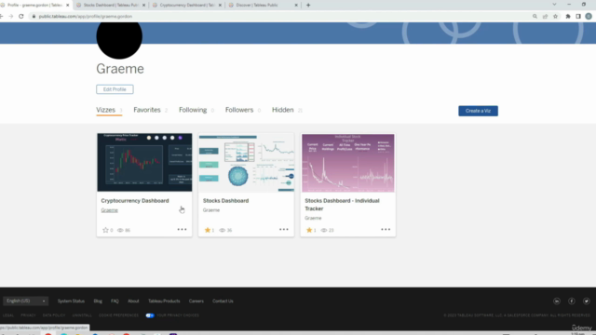The height and width of the screenshot is (335, 596).
Task: Click the zoom magnifier icon in the address bar
Action: click(x=535, y=17)
